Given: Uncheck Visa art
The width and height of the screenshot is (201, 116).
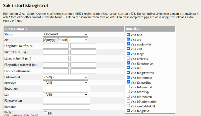Looking at the screenshot, I should [x=128, y=39].
